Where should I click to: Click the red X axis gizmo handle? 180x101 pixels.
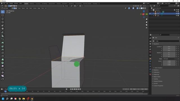(143, 14)
